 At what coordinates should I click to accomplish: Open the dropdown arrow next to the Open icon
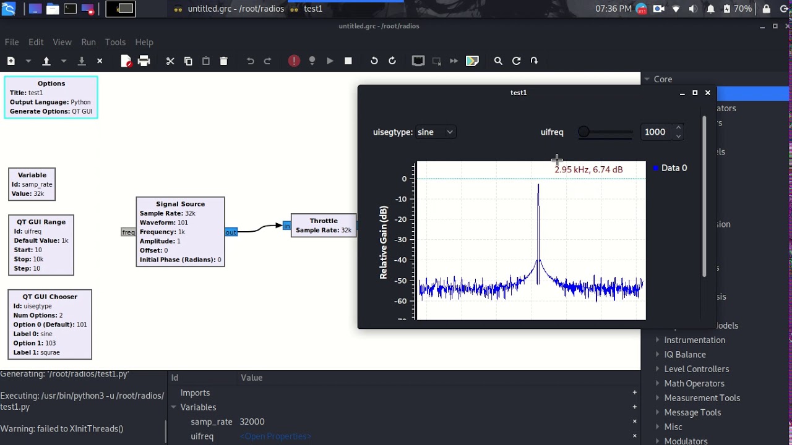pyautogui.click(x=63, y=61)
